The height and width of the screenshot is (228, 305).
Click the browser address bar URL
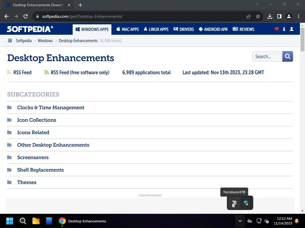83,17
